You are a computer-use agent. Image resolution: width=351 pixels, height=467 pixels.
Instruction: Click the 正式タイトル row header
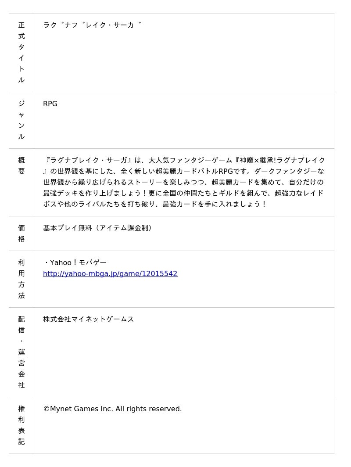tap(21, 52)
